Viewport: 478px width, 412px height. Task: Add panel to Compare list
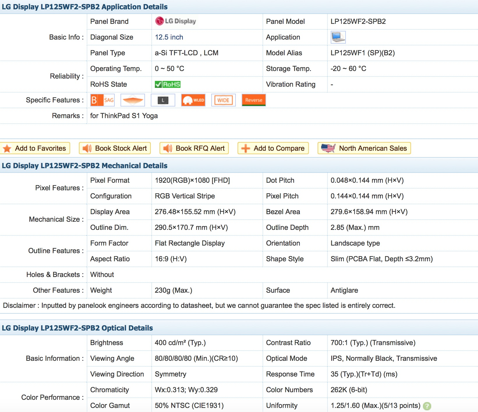[x=273, y=148]
